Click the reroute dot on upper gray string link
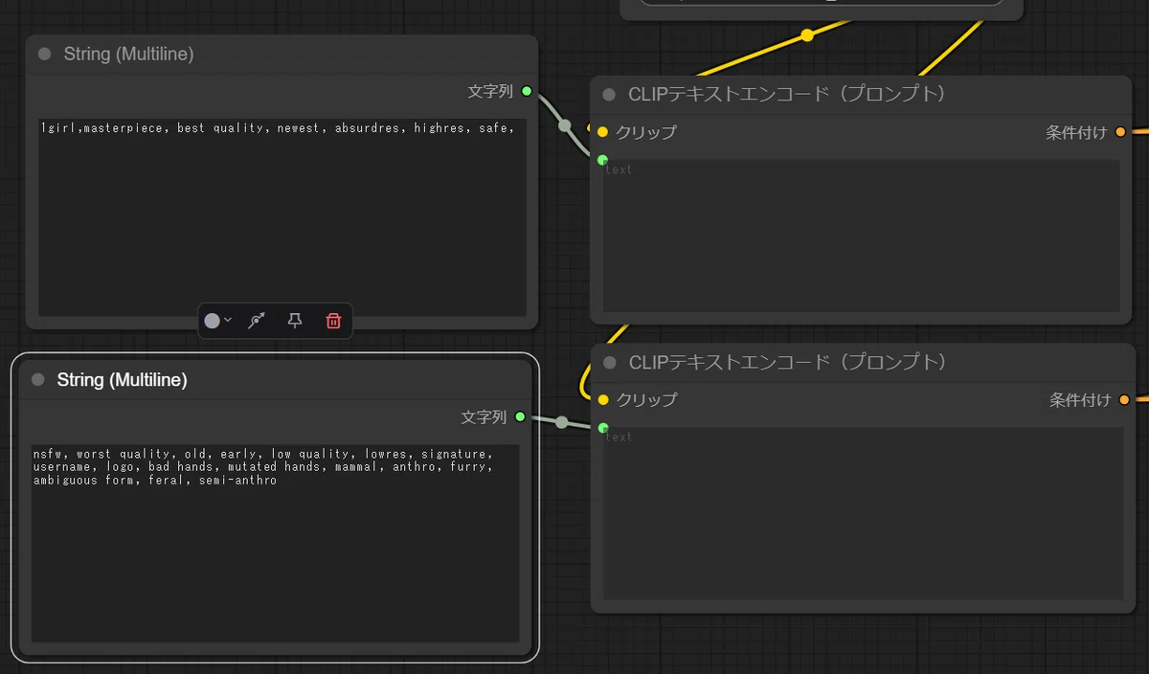Image resolution: width=1149 pixels, height=674 pixels. click(x=565, y=125)
